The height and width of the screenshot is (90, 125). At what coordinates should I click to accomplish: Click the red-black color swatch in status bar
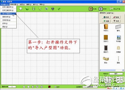pos(49,87)
